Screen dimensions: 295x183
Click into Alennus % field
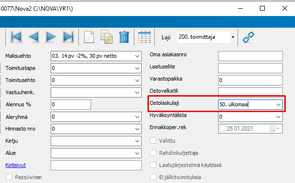pos(71,104)
